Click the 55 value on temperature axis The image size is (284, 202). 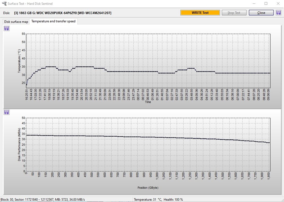(x=23, y=34)
